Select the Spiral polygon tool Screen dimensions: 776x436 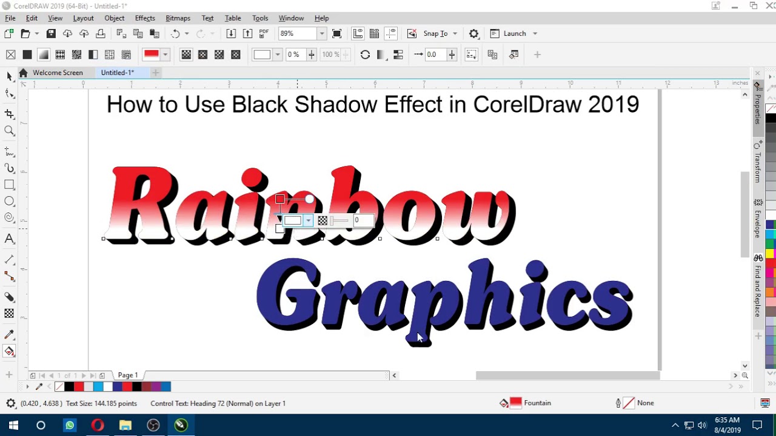point(9,218)
